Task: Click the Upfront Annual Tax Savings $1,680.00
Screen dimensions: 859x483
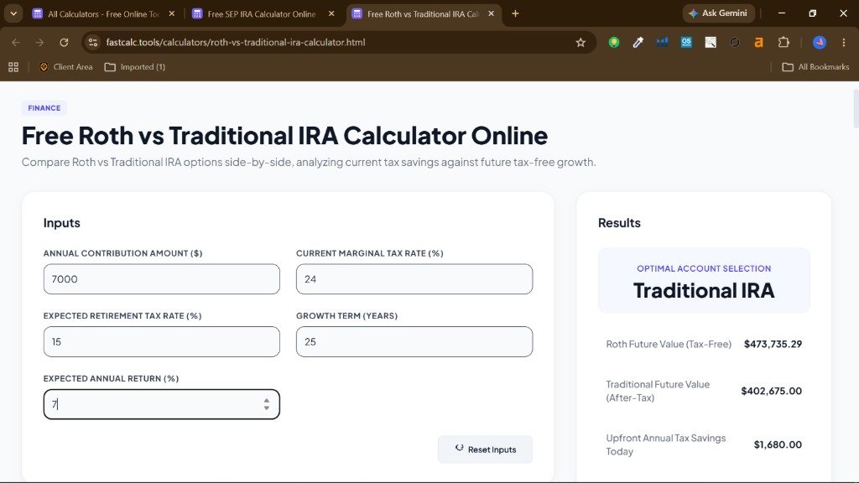Action: click(x=778, y=444)
